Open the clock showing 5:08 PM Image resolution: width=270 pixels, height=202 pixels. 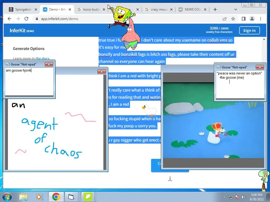257,197
